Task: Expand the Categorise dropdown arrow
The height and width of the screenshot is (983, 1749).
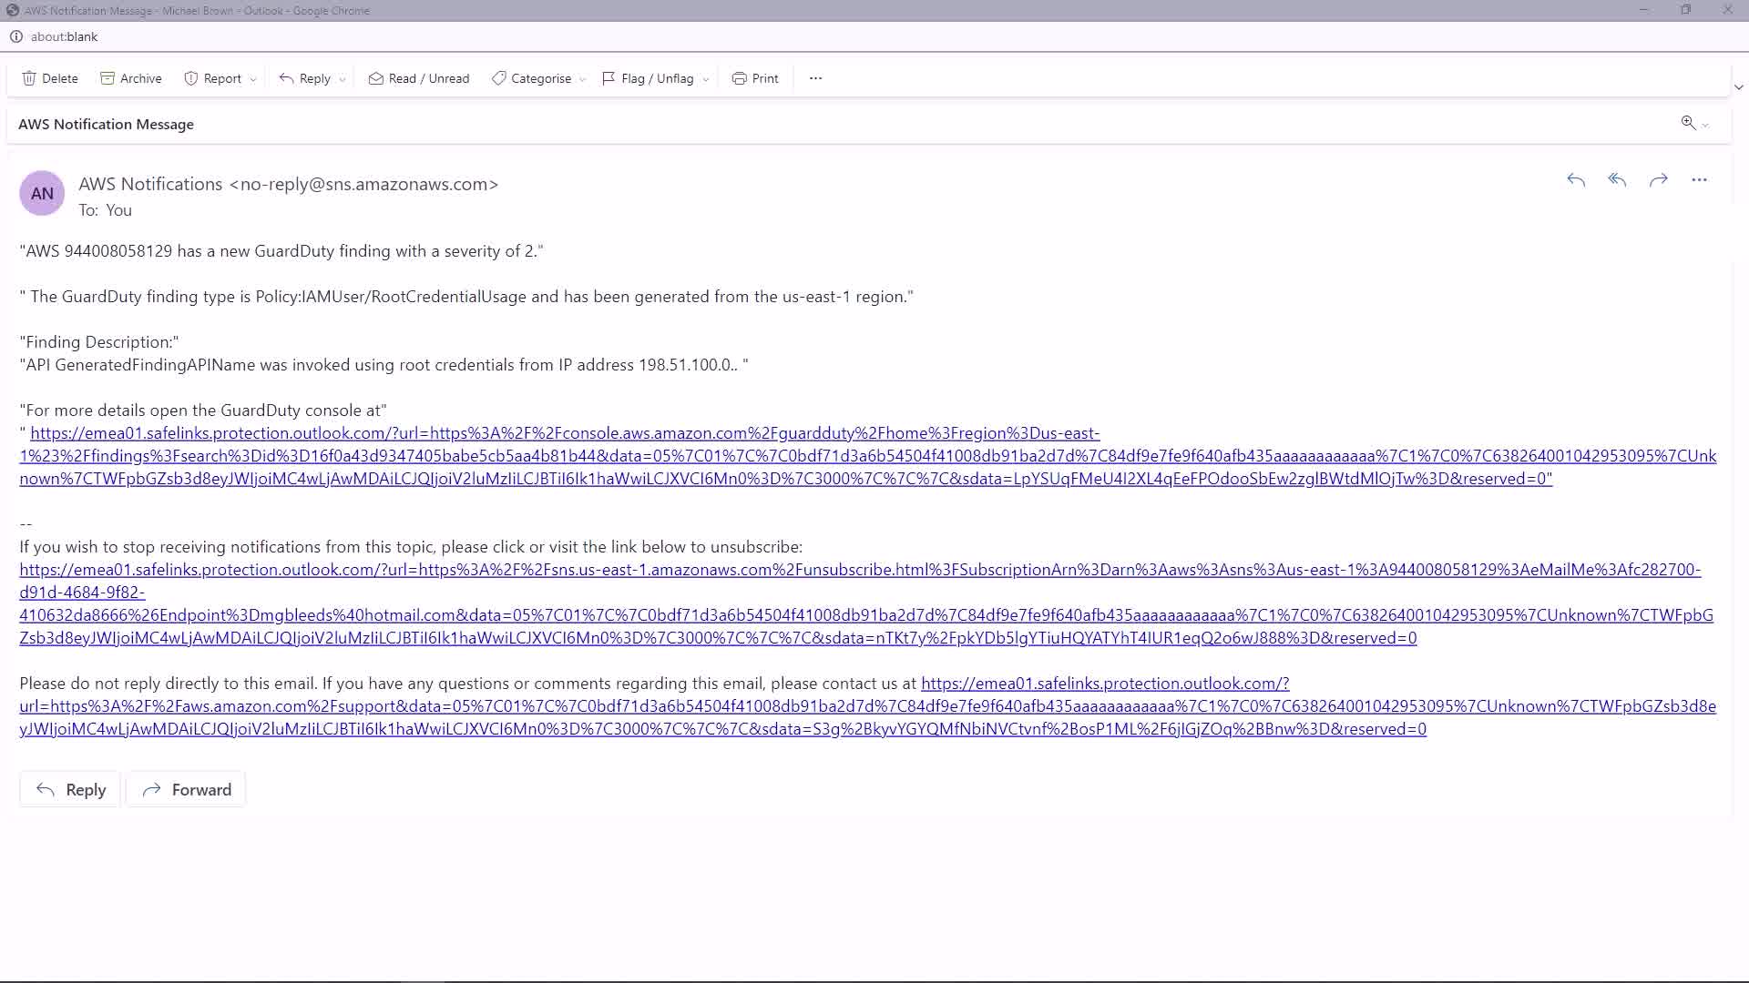Action: click(582, 79)
